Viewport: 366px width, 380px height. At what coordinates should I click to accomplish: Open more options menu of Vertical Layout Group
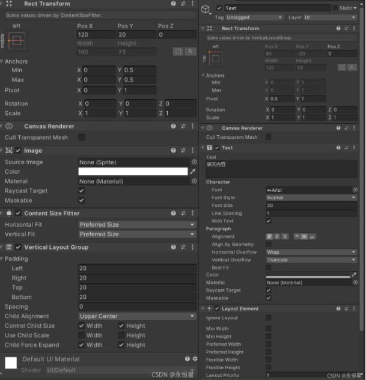point(192,247)
